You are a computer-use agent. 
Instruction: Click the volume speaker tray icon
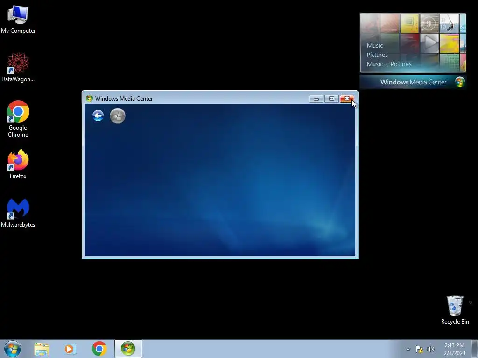[431, 349]
